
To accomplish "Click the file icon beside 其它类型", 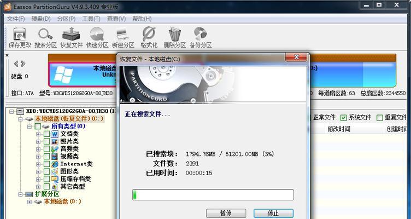I will [55, 187].
